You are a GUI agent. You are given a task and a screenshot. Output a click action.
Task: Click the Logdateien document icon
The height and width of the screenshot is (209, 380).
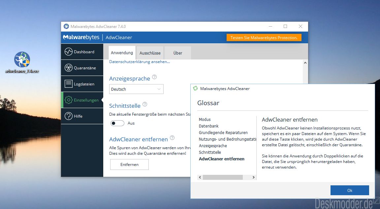(x=69, y=84)
